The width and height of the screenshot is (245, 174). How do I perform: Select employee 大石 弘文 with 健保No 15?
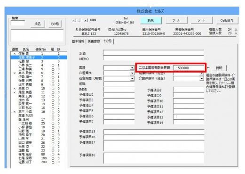coord(39,108)
